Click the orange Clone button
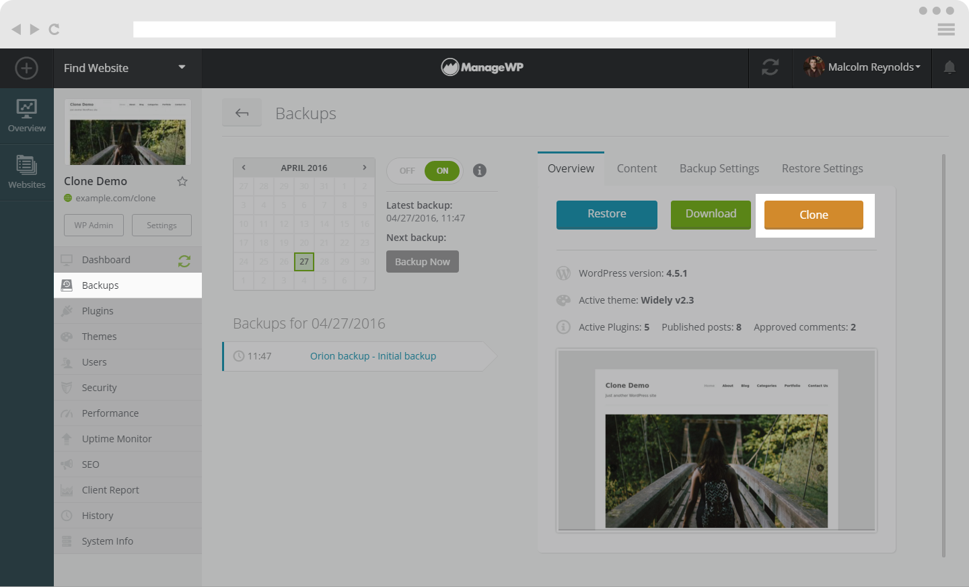This screenshot has width=969, height=587. 814,215
